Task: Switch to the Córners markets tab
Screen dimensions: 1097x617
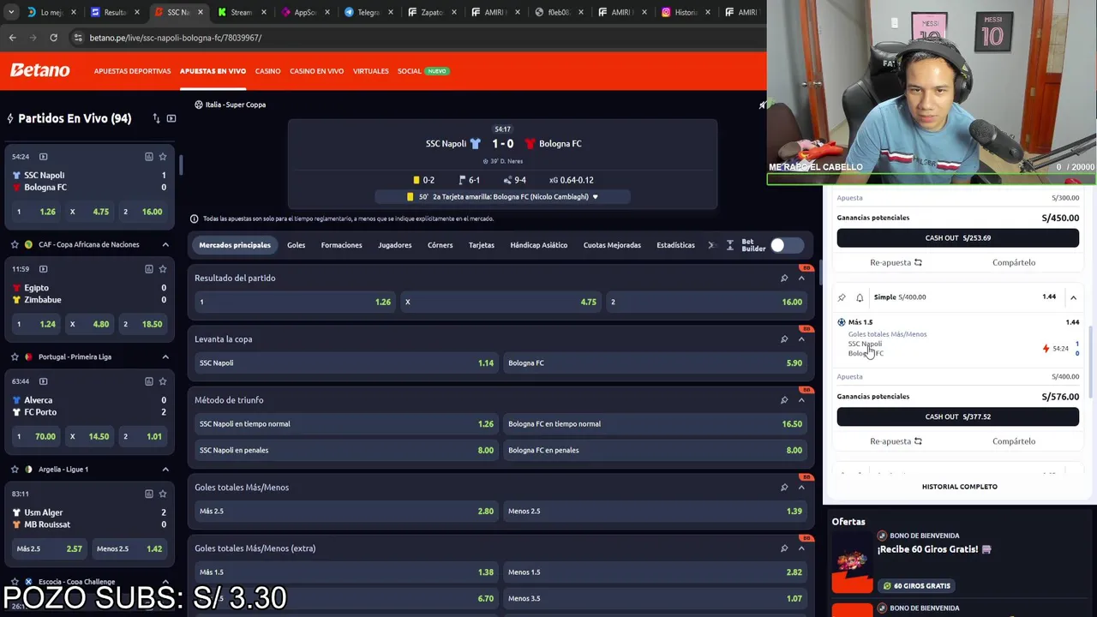Action: (x=440, y=245)
